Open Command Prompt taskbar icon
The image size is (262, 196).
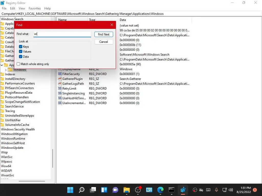pyautogui.click(x=172, y=190)
